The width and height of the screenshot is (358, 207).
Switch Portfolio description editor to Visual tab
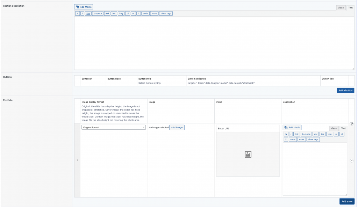coord(334,128)
